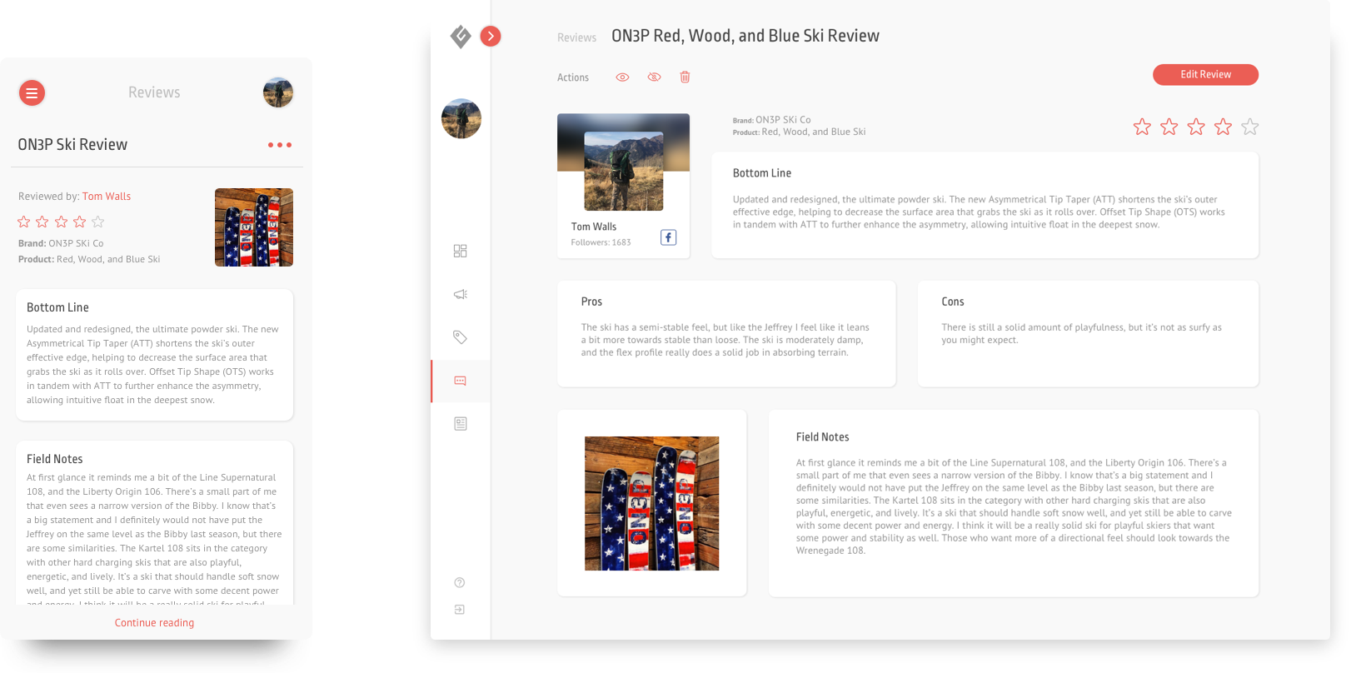1356x673 pixels.
Task: Open reviewer Tom Walls link on mobile
Action: click(x=107, y=197)
